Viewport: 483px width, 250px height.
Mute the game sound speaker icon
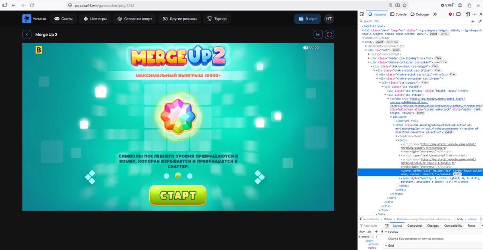pos(305,47)
